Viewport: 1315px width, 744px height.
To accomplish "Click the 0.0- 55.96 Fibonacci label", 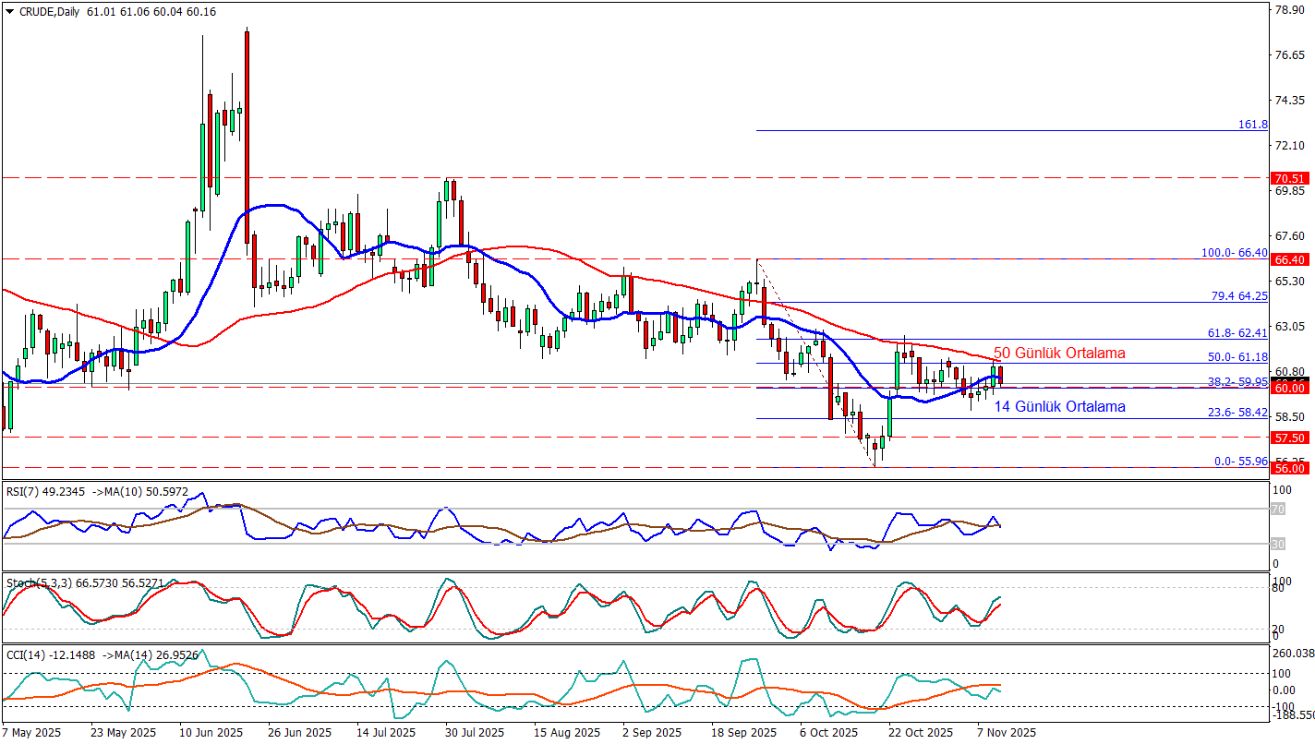I will point(1239,461).
